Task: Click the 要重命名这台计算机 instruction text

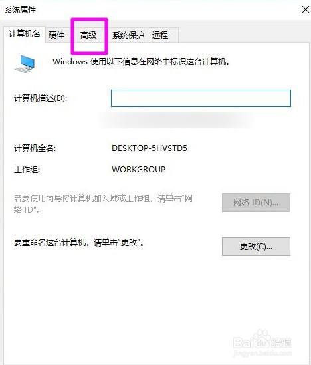Action: [x=79, y=243]
